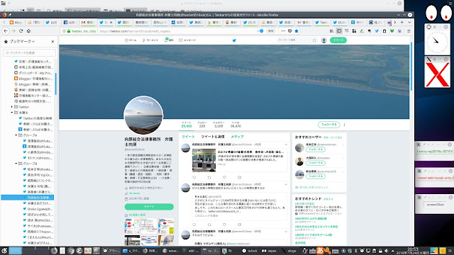Click the Twitter bird logo in header
The image size is (454, 255).
click(234, 40)
